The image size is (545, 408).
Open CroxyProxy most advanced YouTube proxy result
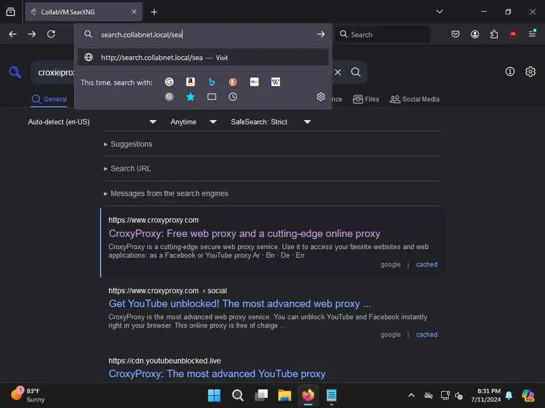[217, 373]
